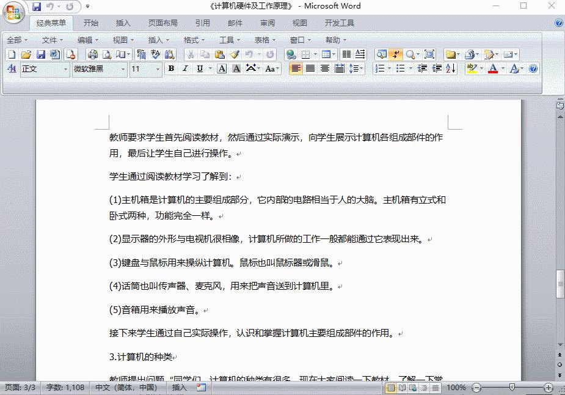The height and width of the screenshot is (395, 565).
Task: Toggle bold formatting
Action: (171, 68)
